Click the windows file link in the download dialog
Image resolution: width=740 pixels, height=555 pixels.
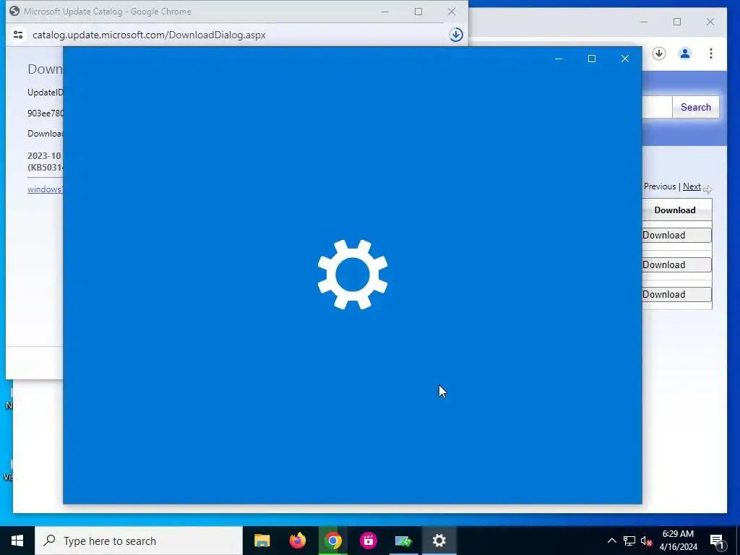point(45,189)
